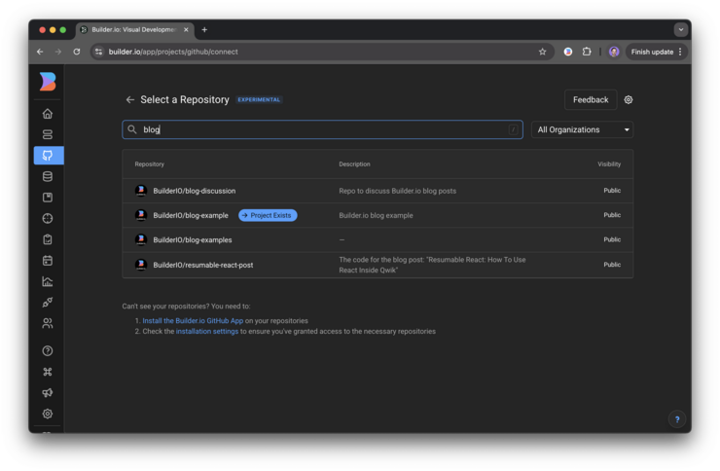Click Public visibility of blog-discussion row
Viewport: 720px width, 471px height.
click(x=612, y=191)
